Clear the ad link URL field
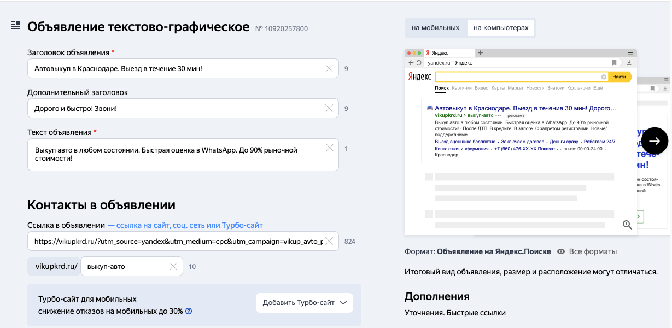This screenshot has width=672, height=328. [329, 241]
